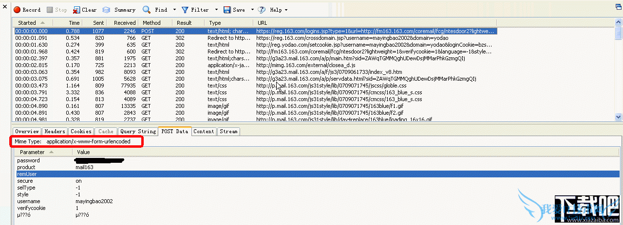Click the request list scrollbar down arrow
Viewport: 623px width, 225px height.
click(x=619, y=117)
